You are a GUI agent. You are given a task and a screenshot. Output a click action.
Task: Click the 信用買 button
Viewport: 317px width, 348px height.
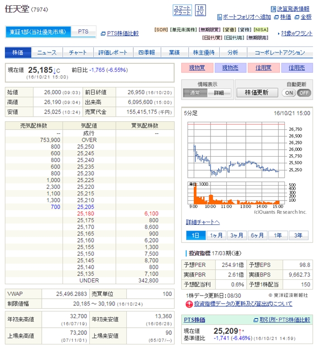pyautogui.click(x=264, y=68)
